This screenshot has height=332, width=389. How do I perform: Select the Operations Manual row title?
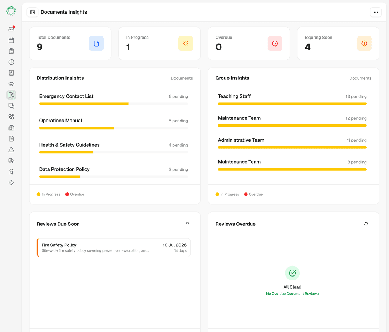tap(60, 121)
